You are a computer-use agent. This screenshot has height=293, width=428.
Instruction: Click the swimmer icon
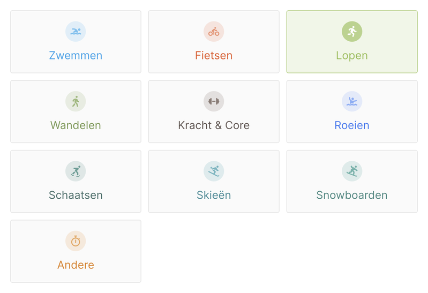pos(76,32)
